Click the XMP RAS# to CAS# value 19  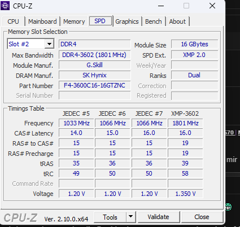185,143
